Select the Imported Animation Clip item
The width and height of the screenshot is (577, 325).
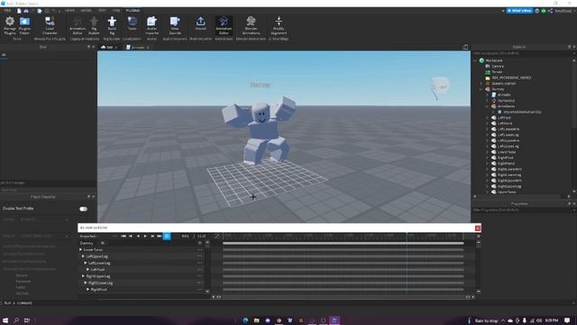pos(522,112)
